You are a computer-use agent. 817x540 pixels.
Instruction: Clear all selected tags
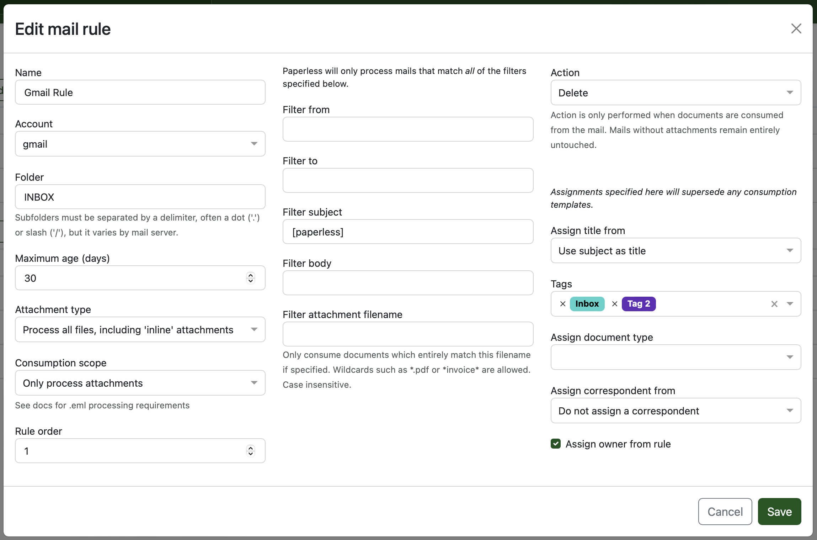point(774,304)
